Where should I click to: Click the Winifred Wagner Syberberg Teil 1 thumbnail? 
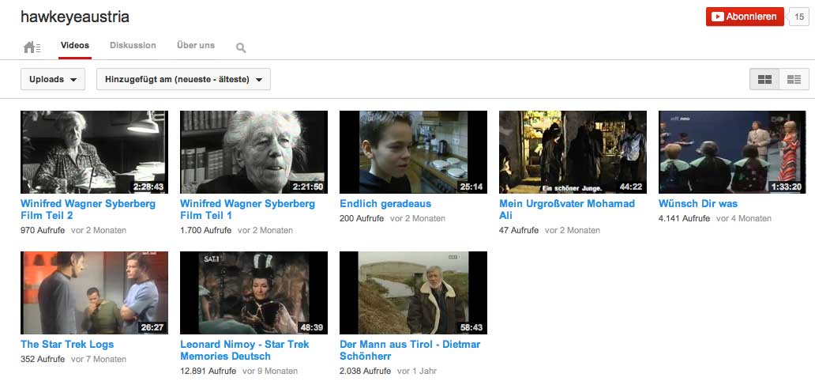coord(254,152)
